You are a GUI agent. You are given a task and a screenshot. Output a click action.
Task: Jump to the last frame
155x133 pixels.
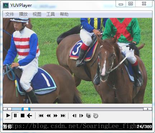(63, 115)
